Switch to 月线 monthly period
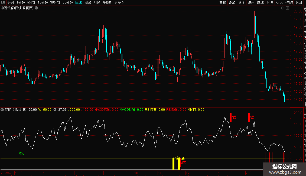This screenshot has height=176, width=306. (x=97, y=2)
